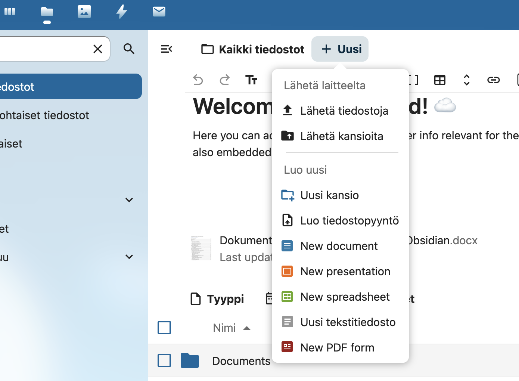Click the Welcome heading text
Viewport: 519px width, 381px height.
[x=233, y=106]
